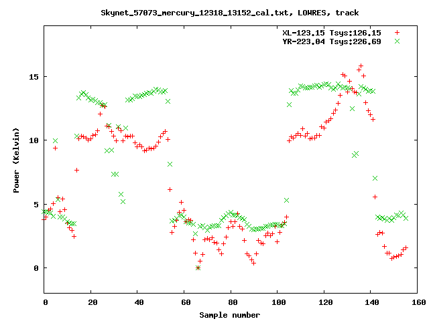Click legend entry YR-223.04 Tsys:226.69
The width and height of the screenshot is (429, 321).
(x=332, y=41)
